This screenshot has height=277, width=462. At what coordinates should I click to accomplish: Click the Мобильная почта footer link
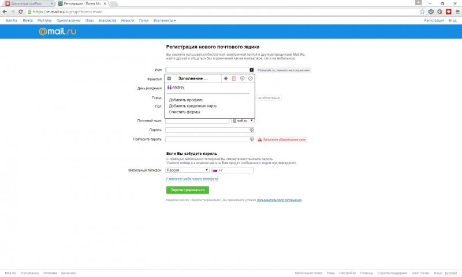[308, 273]
